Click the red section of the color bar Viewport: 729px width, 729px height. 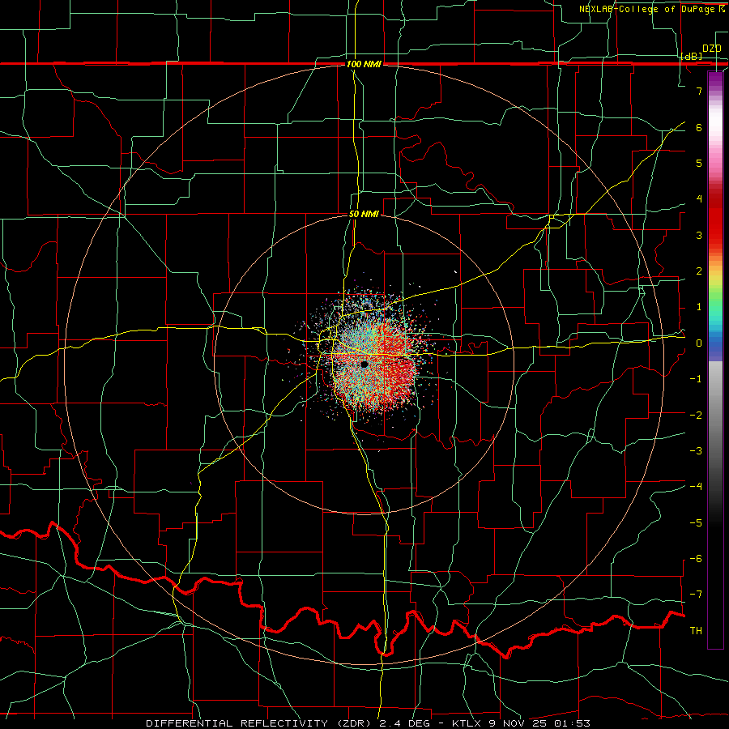715,219
